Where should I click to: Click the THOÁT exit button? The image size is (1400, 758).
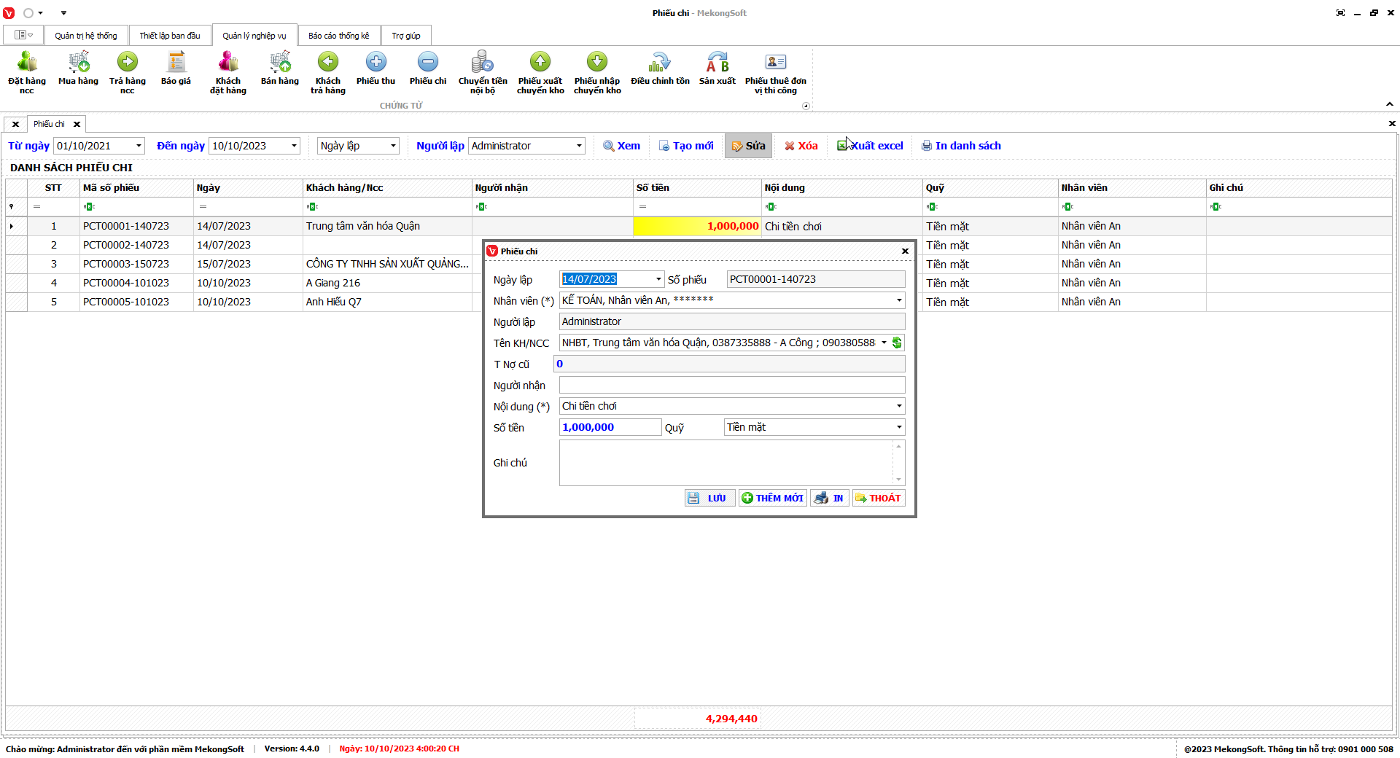878,498
